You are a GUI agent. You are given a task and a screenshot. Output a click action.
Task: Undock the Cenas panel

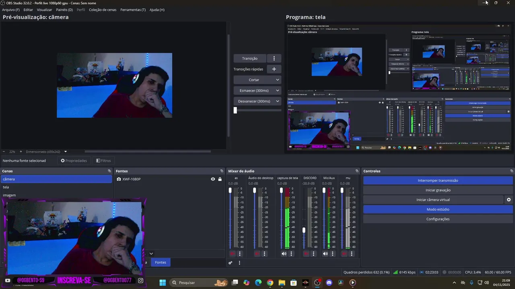[109, 171]
